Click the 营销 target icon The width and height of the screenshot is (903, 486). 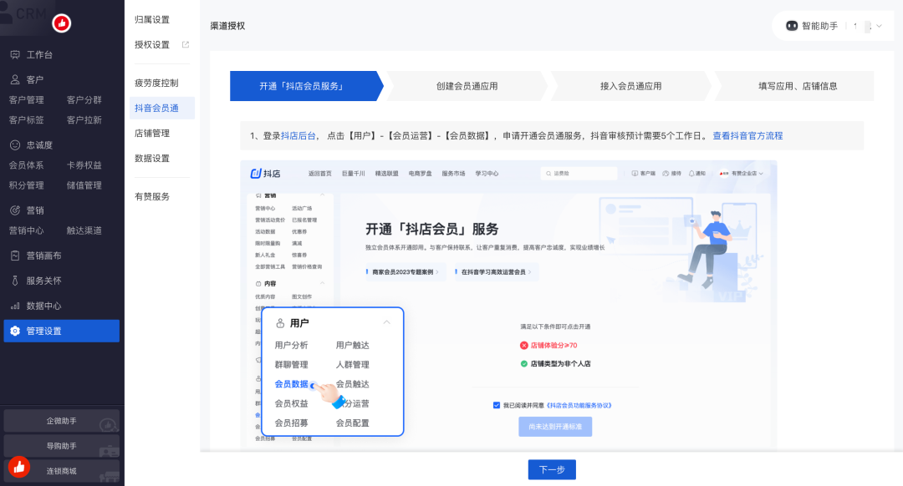click(x=15, y=210)
